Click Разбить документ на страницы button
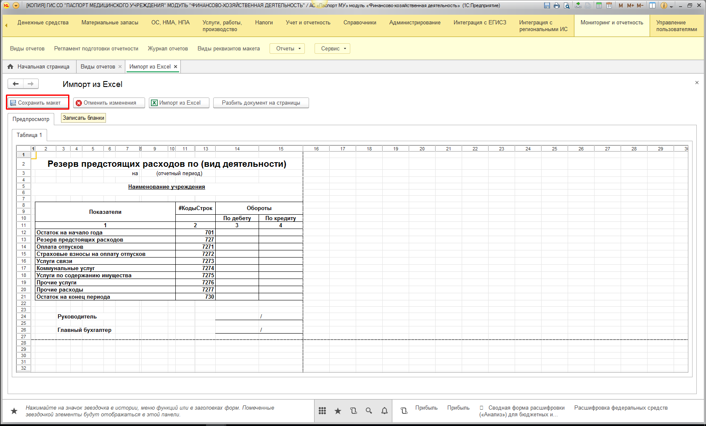 (x=261, y=103)
